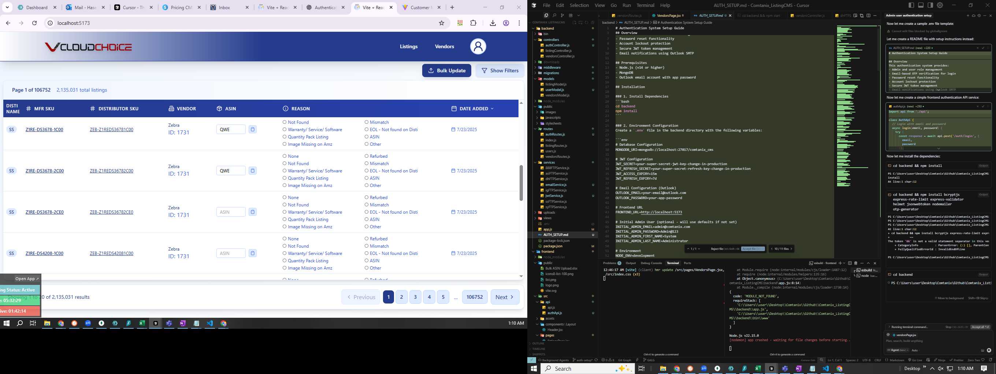Click the code minimap in Cursor editor
996x374 pixels.
click(x=856, y=106)
